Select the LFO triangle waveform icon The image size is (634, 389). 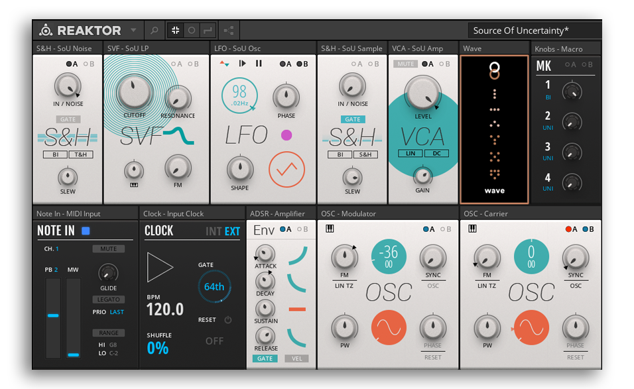click(286, 170)
